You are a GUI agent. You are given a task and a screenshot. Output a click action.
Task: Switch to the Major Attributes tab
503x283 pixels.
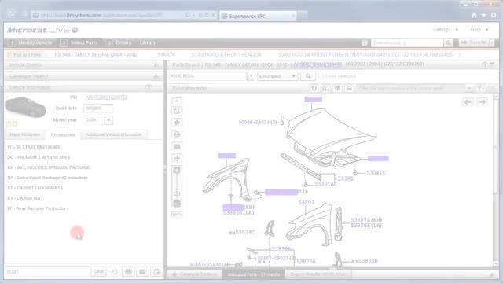pos(24,134)
